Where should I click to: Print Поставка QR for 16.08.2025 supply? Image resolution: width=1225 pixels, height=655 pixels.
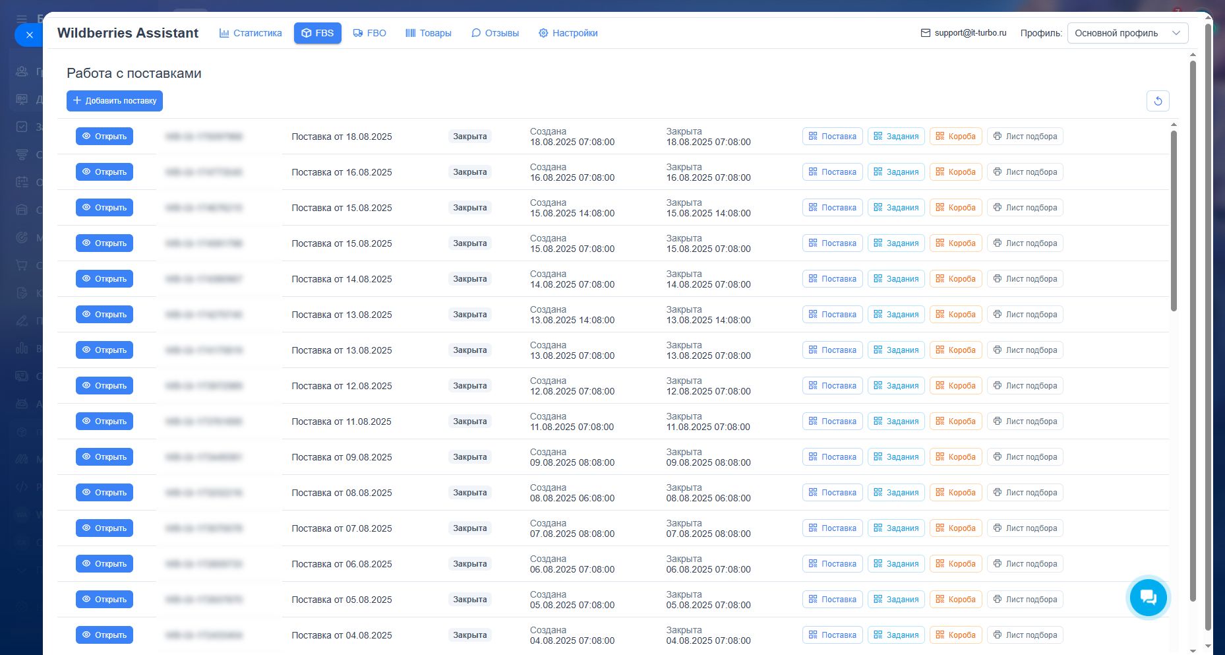(x=832, y=172)
